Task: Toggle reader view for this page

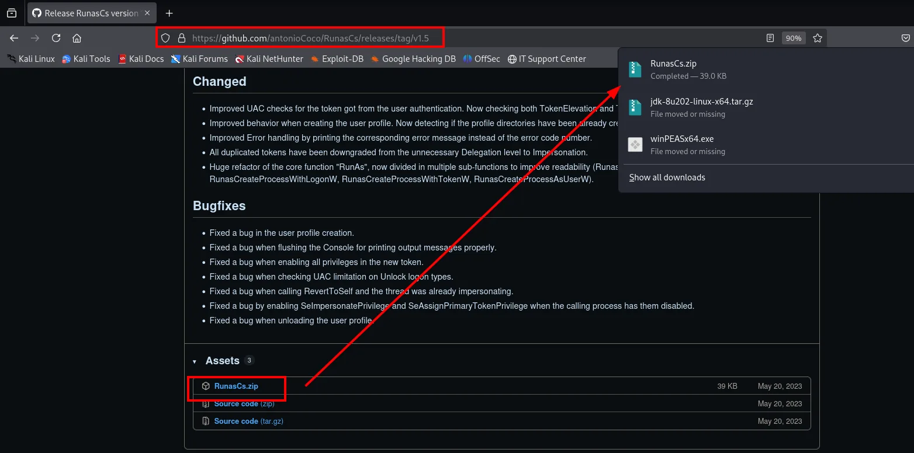Action: 770,38
